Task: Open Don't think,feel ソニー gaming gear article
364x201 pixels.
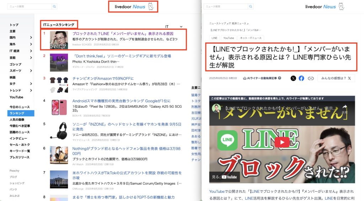Action: pyautogui.click(x=122, y=56)
